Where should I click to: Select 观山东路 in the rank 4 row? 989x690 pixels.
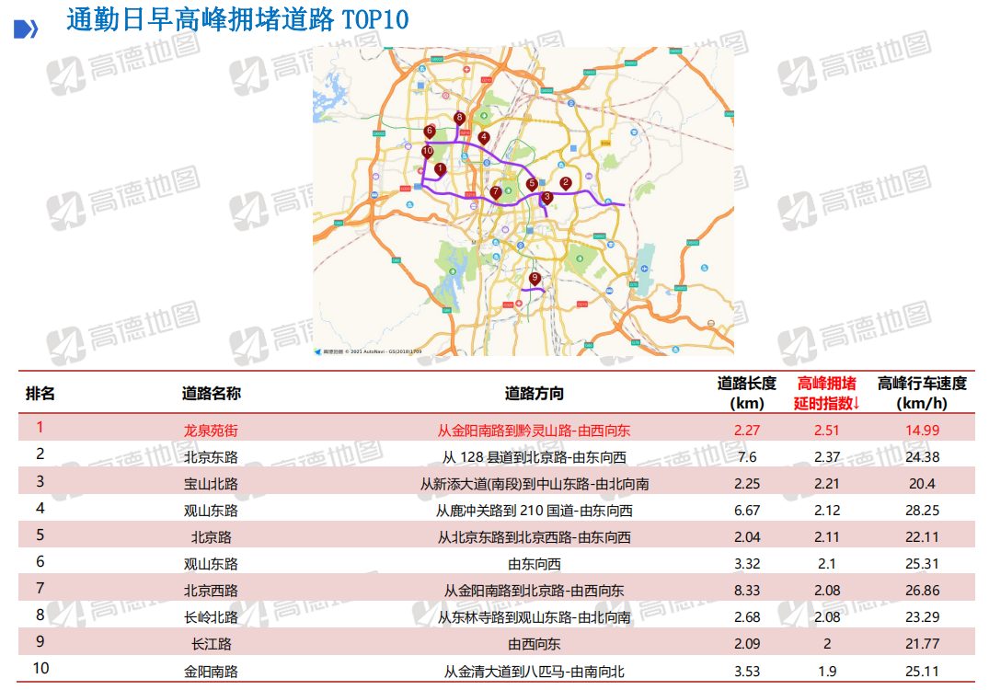click(211, 511)
